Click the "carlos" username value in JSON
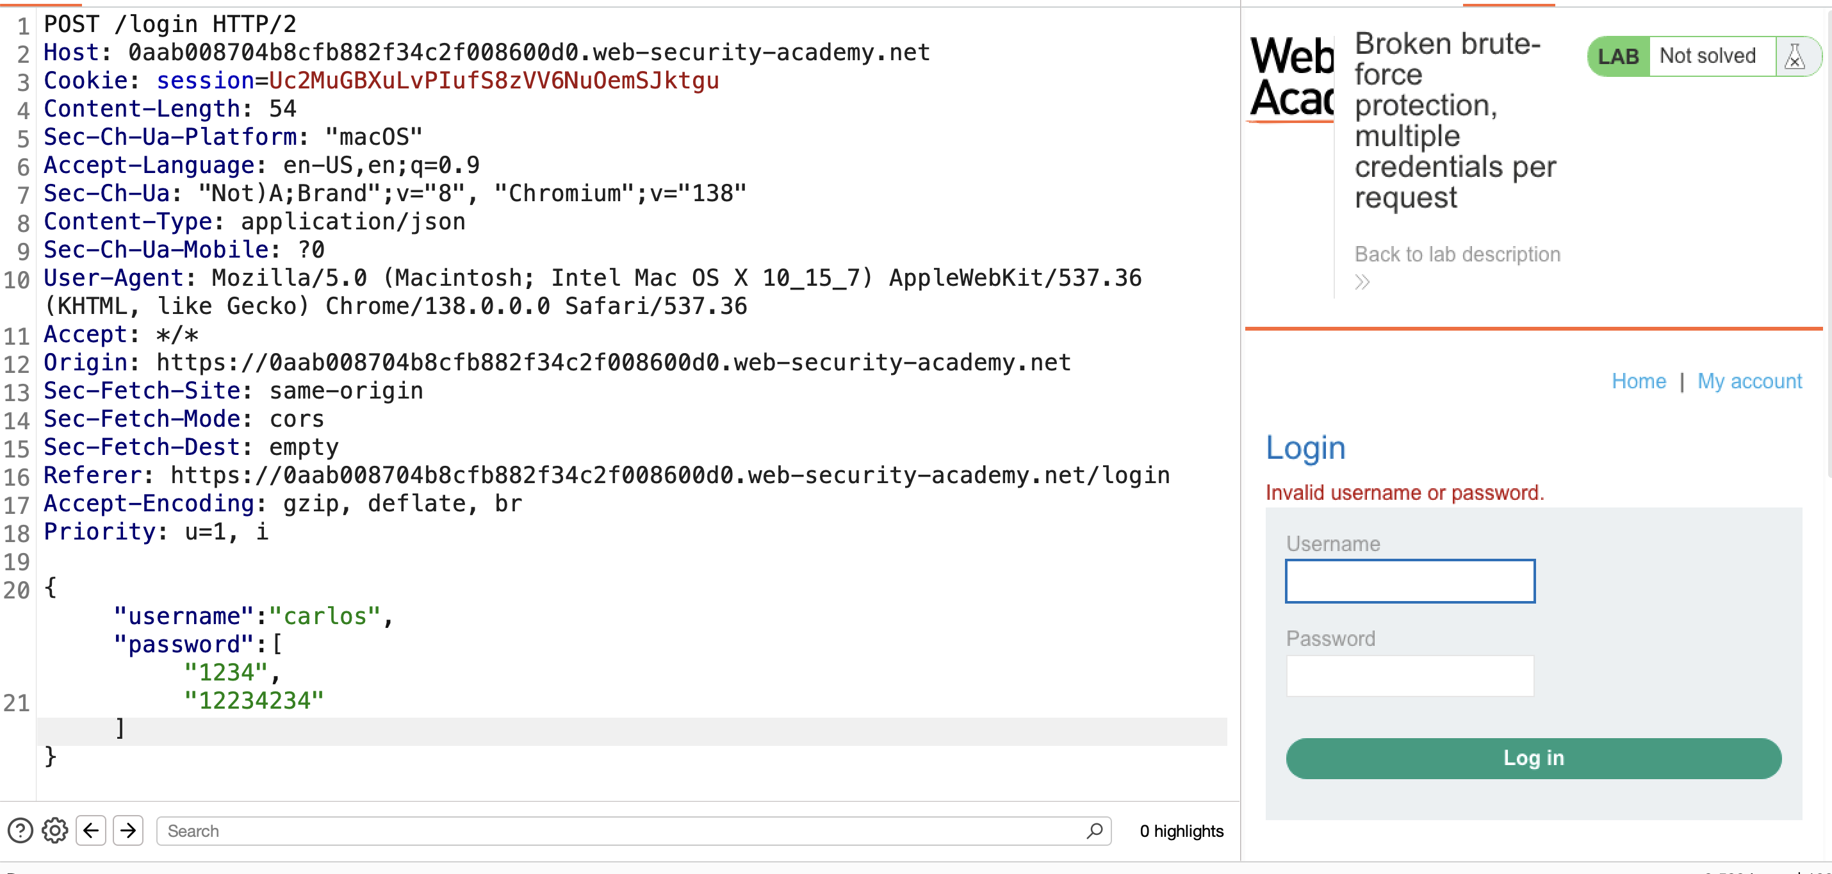The image size is (1832, 874). tap(325, 616)
